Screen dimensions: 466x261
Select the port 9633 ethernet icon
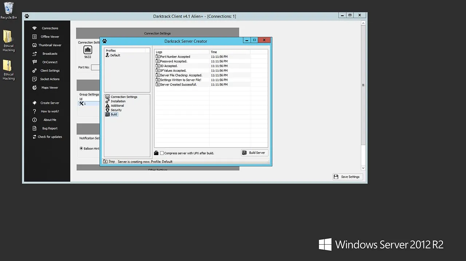point(88,50)
